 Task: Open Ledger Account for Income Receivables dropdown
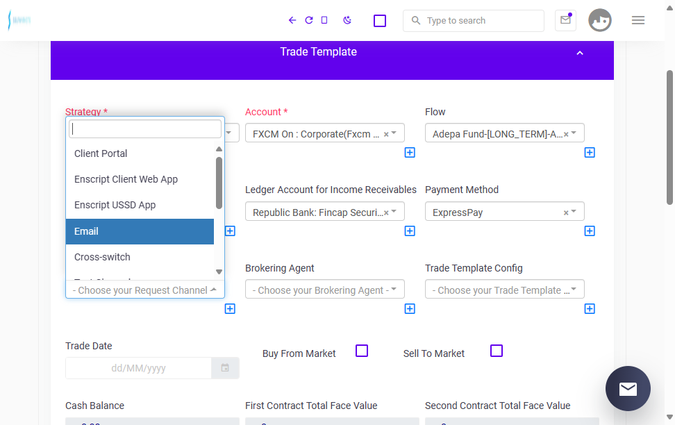324,211
